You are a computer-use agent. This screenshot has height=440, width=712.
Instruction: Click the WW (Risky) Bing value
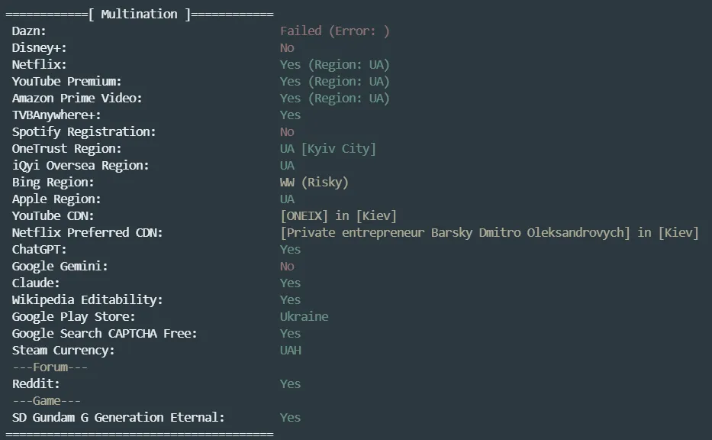pyautogui.click(x=314, y=183)
